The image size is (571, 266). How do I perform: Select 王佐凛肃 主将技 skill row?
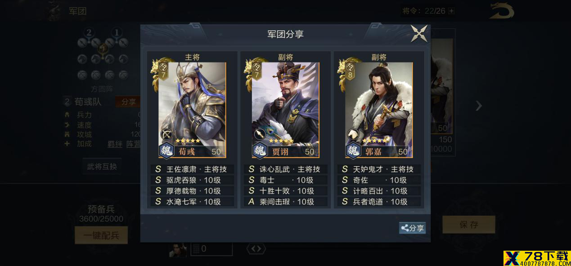[x=192, y=169]
